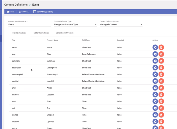Delete the updated field
This screenshot has width=177, height=129.
pos(161,121)
